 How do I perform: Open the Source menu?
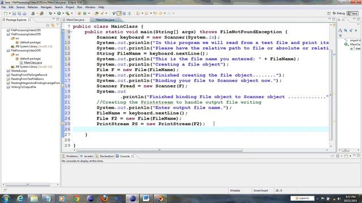pos(20,7)
